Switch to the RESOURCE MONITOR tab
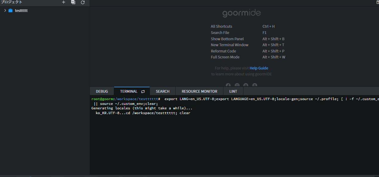This screenshot has height=177, width=379. pos(200,91)
